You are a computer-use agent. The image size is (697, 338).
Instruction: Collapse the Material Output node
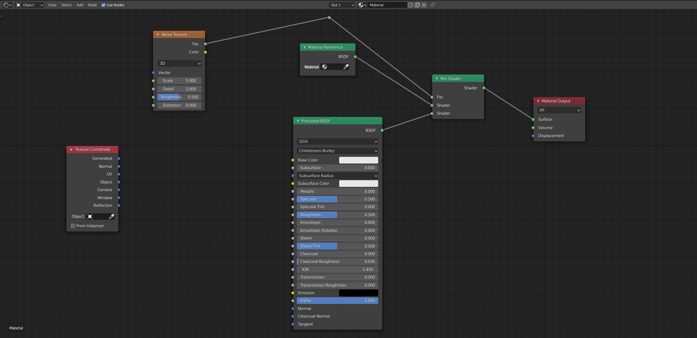(538, 101)
